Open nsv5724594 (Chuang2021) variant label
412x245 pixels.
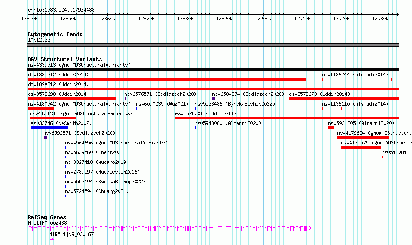(97, 191)
